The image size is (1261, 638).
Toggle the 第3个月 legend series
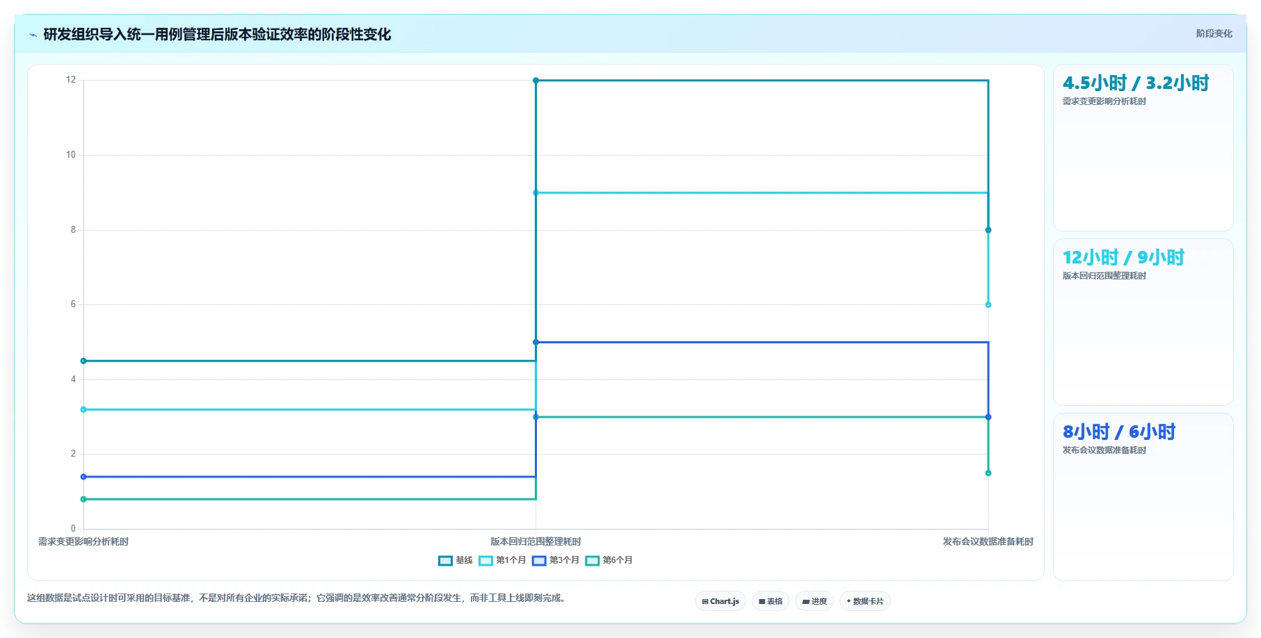click(556, 560)
